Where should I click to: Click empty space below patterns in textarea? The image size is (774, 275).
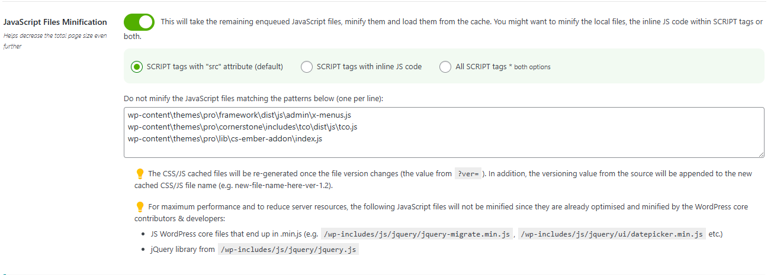tap(415, 150)
